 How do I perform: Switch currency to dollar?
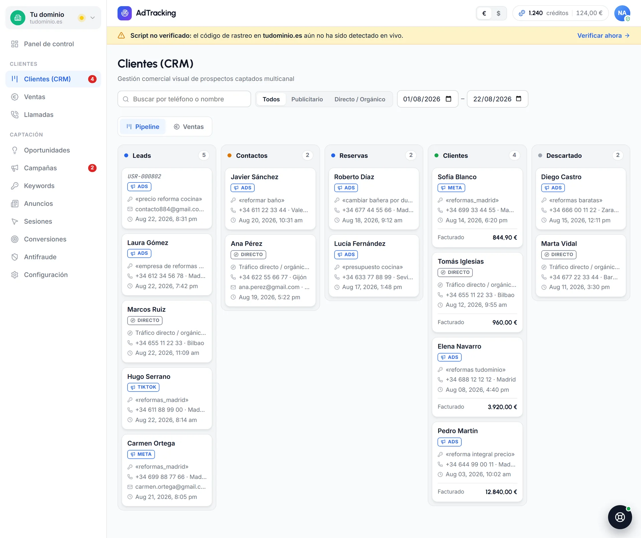coord(498,13)
